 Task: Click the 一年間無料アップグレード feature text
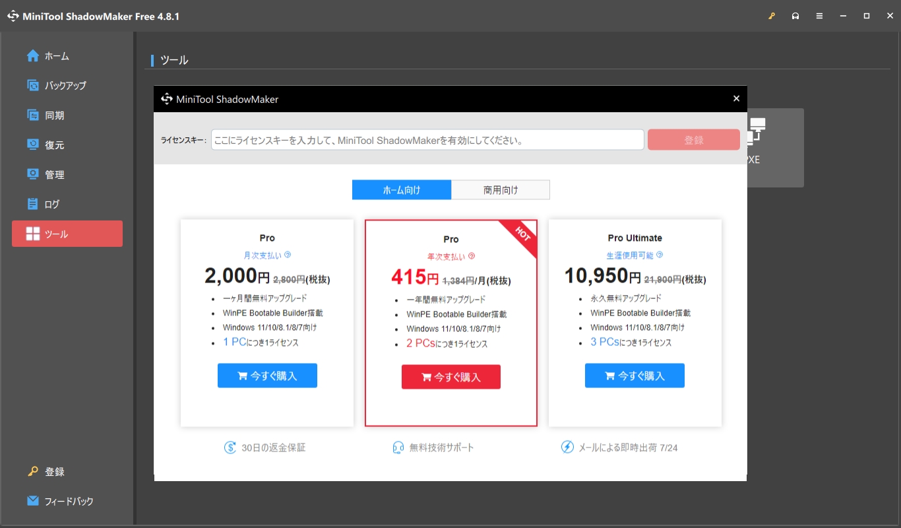click(x=446, y=300)
